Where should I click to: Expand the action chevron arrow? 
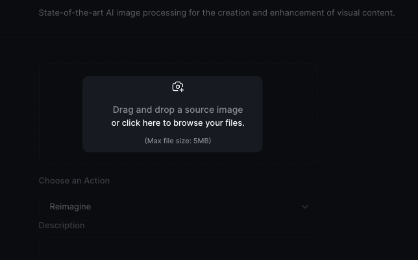[x=305, y=207]
